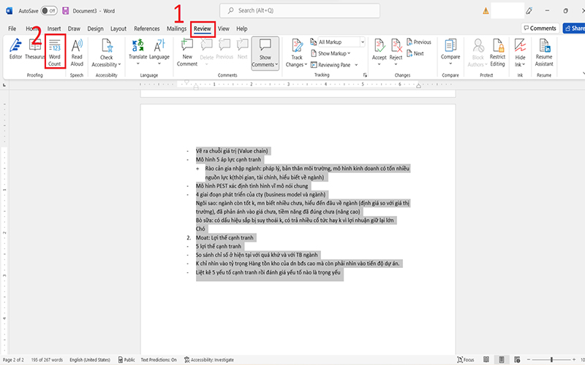Open Resume Assistant
The height and width of the screenshot is (365, 585).
point(544,53)
